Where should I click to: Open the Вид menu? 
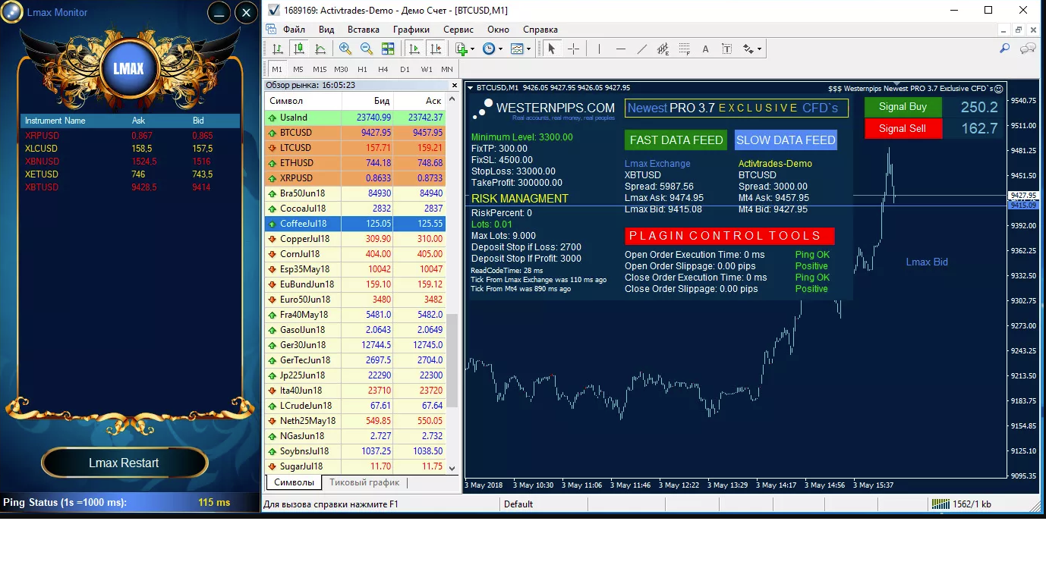[x=326, y=30]
